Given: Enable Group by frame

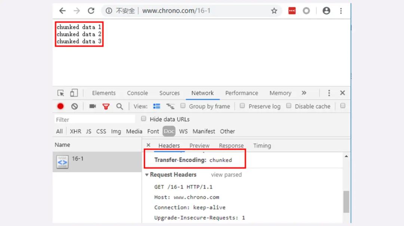Looking at the screenshot, I should pos(183,106).
